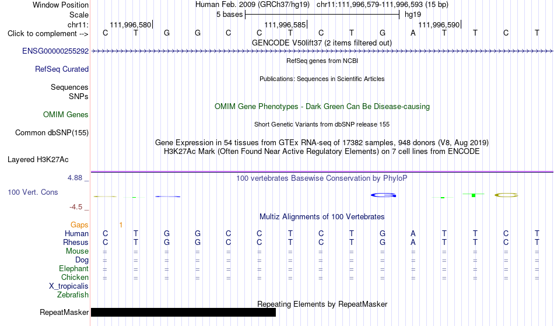
Task: Open the 100 Vert. Cons track label
Action: coord(33,192)
